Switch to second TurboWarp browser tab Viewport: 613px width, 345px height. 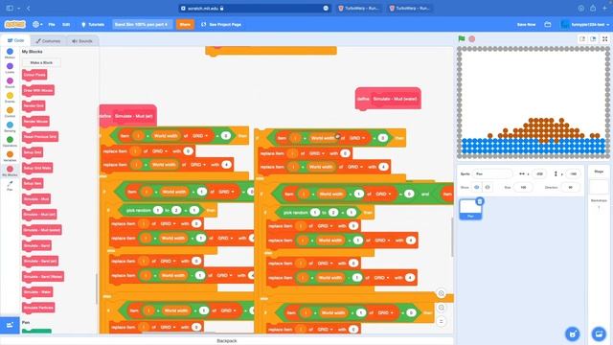click(x=410, y=8)
